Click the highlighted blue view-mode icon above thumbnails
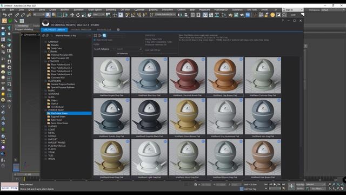This screenshot has height=195, width=346. point(104,35)
